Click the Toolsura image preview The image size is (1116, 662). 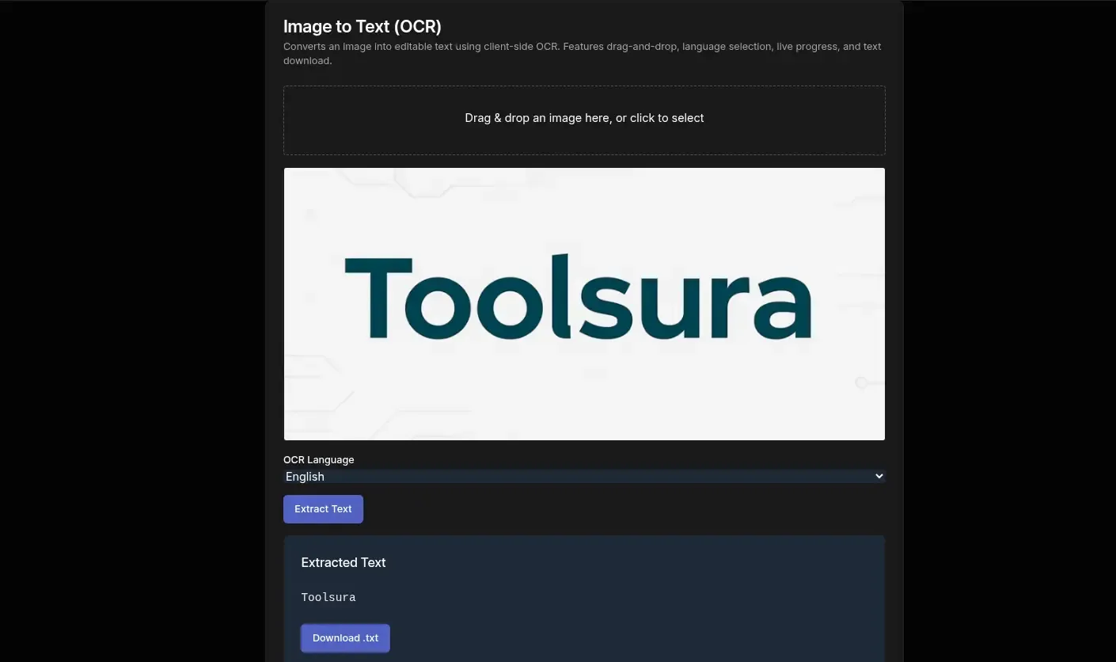pos(584,303)
